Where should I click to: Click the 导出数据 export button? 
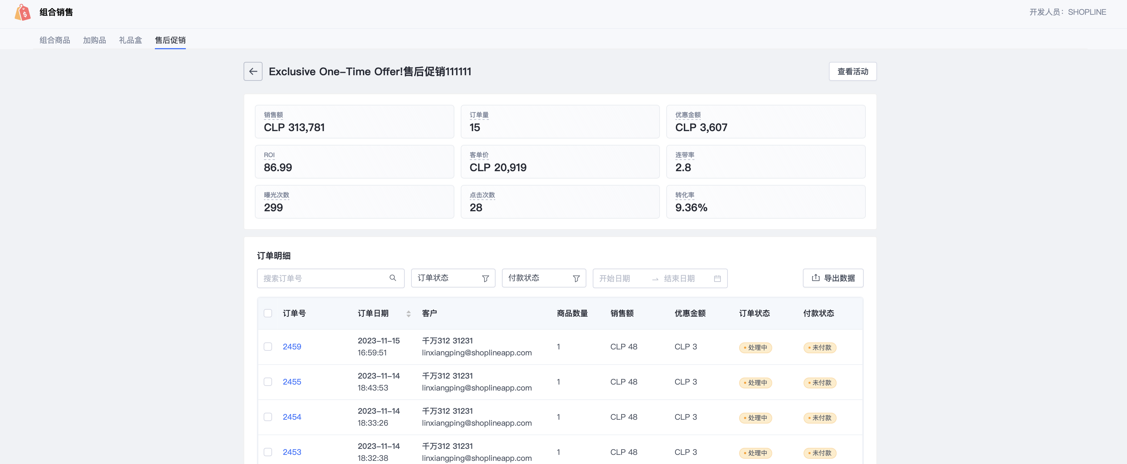pos(833,278)
